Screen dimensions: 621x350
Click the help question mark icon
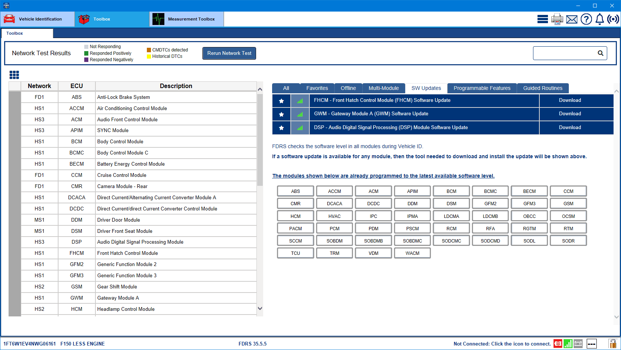pyautogui.click(x=586, y=19)
